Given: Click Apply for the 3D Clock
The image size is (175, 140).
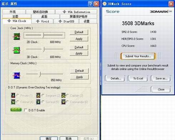Looking at the screenshot, I should point(79,53).
